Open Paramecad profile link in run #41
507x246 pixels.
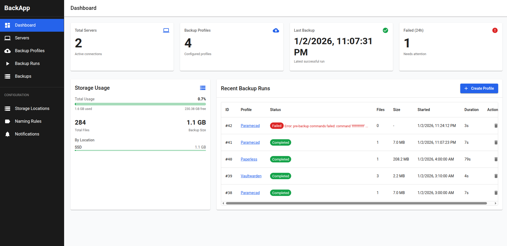click(250, 142)
